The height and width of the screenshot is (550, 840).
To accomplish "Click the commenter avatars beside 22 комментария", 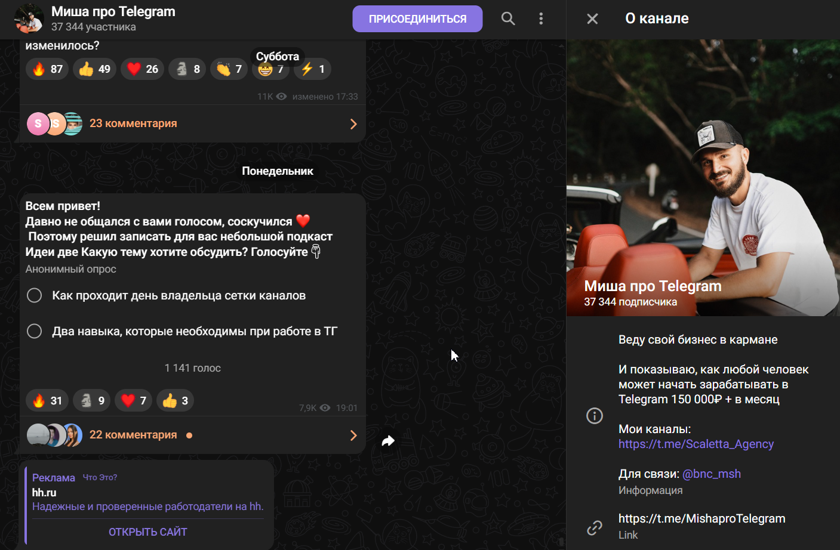I will tap(55, 435).
